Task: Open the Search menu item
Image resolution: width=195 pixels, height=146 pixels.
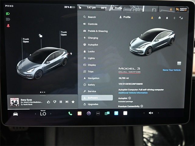Action: click(x=90, y=17)
